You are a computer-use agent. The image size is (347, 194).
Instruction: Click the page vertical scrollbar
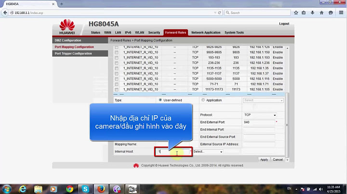click(287, 125)
